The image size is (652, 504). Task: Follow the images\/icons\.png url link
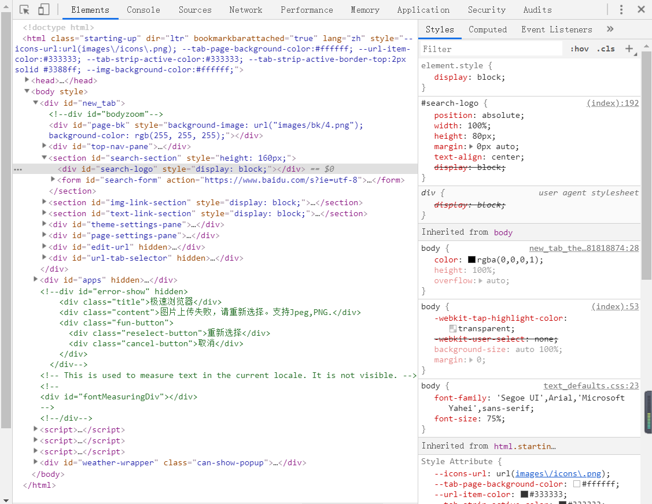click(558, 474)
